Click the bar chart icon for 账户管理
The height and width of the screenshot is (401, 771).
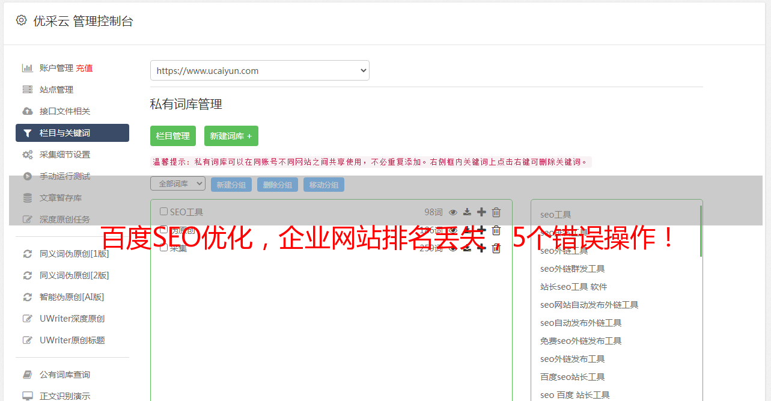[27, 68]
